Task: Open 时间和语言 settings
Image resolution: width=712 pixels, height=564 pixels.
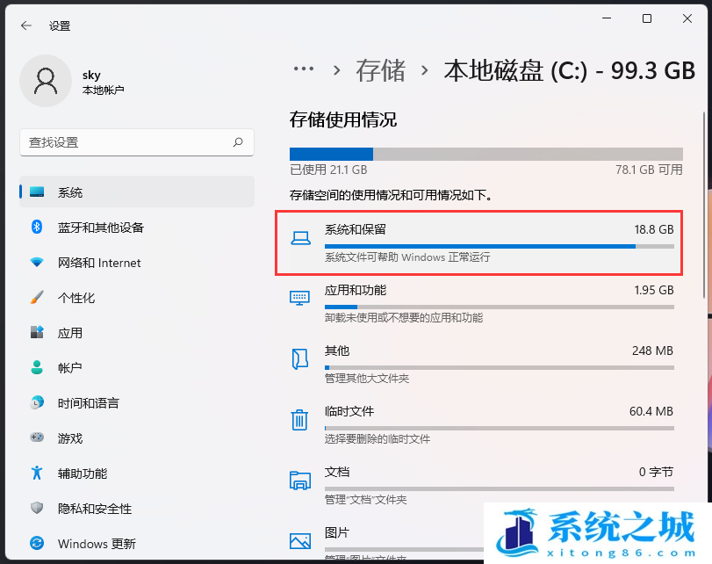Action: pyautogui.click(x=88, y=403)
